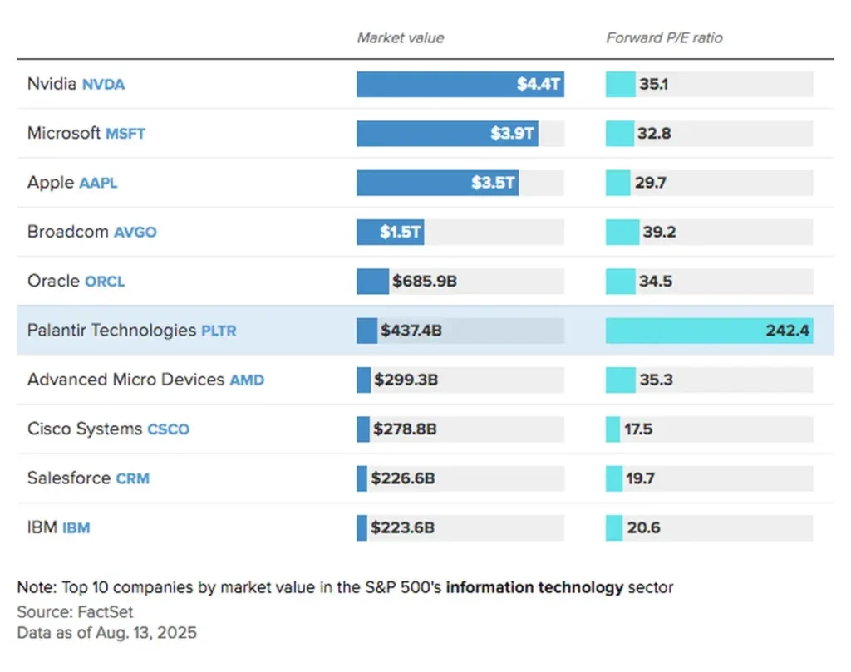Click the bold "information technology" text in note

point(534,588)
